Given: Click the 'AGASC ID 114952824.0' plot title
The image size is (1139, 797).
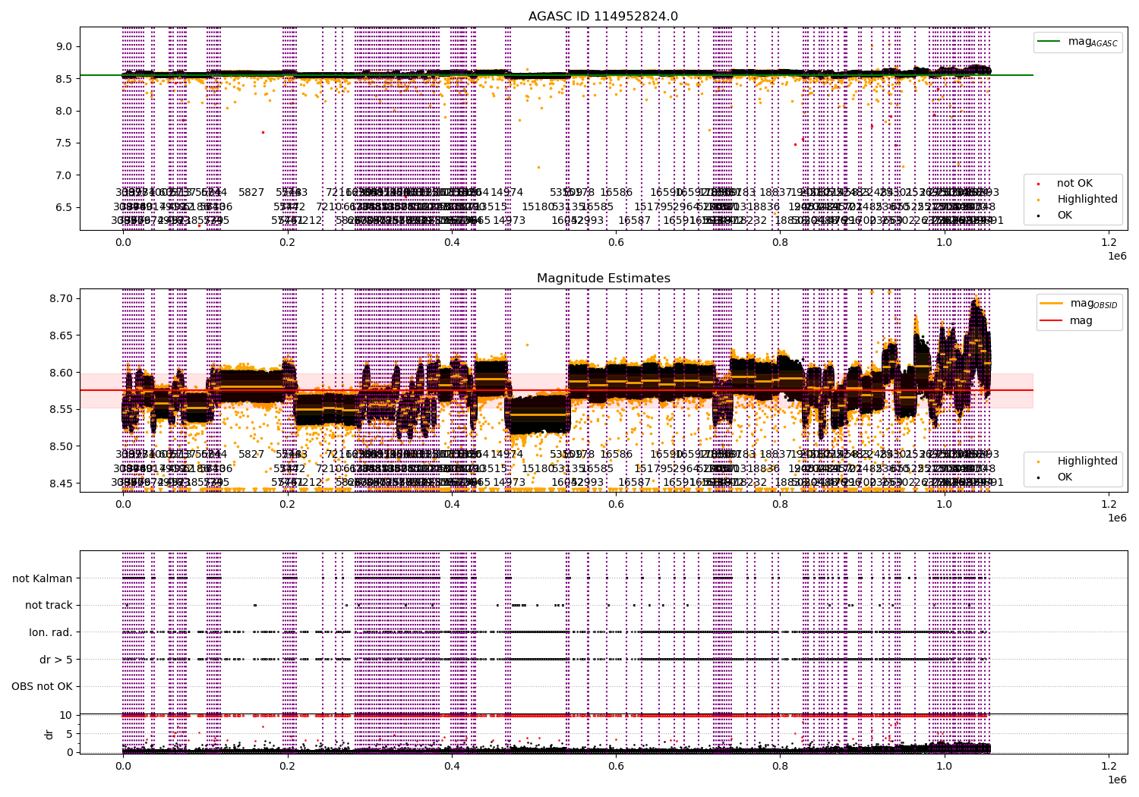Looking at the screenshot, I should (603, 16).
